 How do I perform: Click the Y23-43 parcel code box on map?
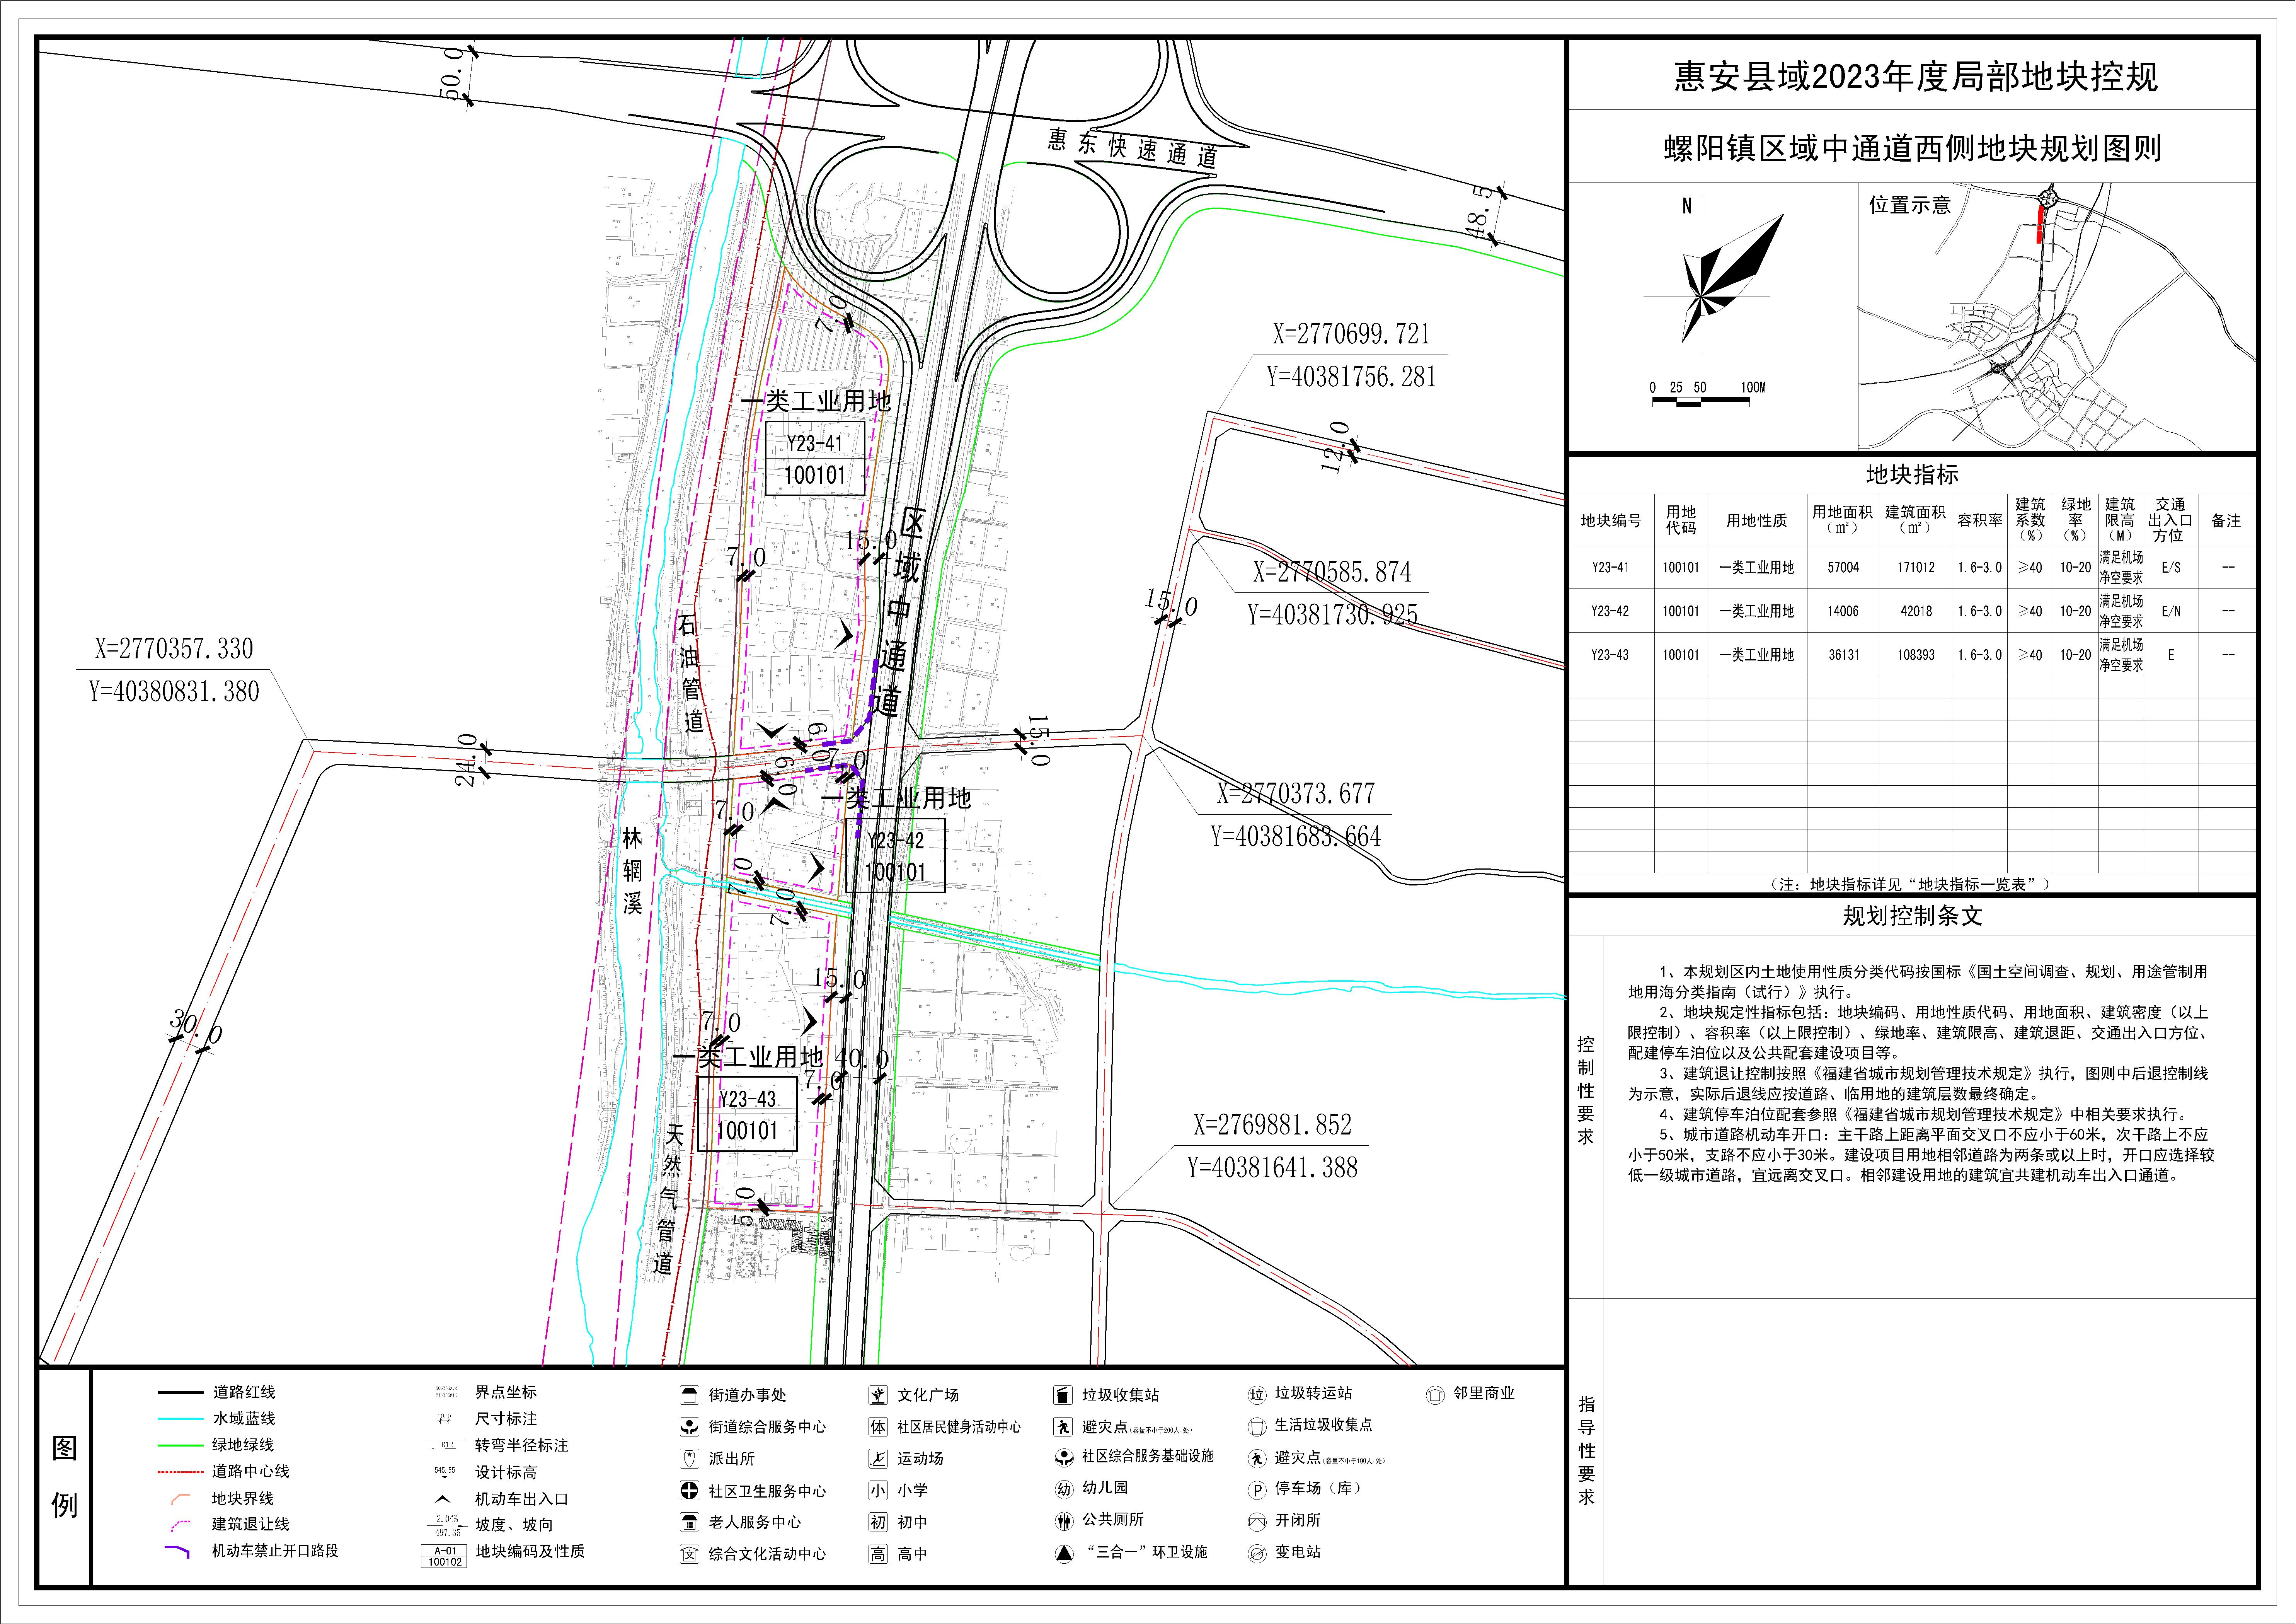(747, 1114)
